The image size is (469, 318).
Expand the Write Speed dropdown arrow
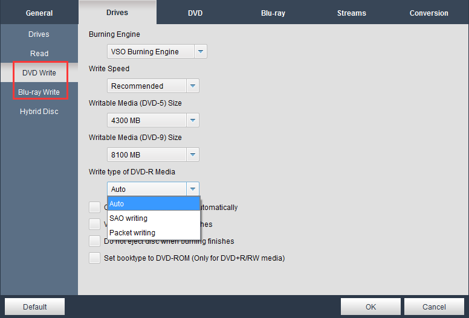(x=193, y=86)
